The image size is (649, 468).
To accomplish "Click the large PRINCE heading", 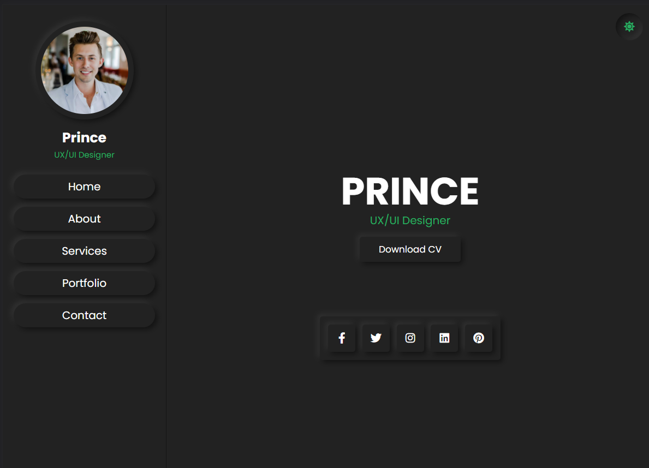I will (x=410, y=191).
